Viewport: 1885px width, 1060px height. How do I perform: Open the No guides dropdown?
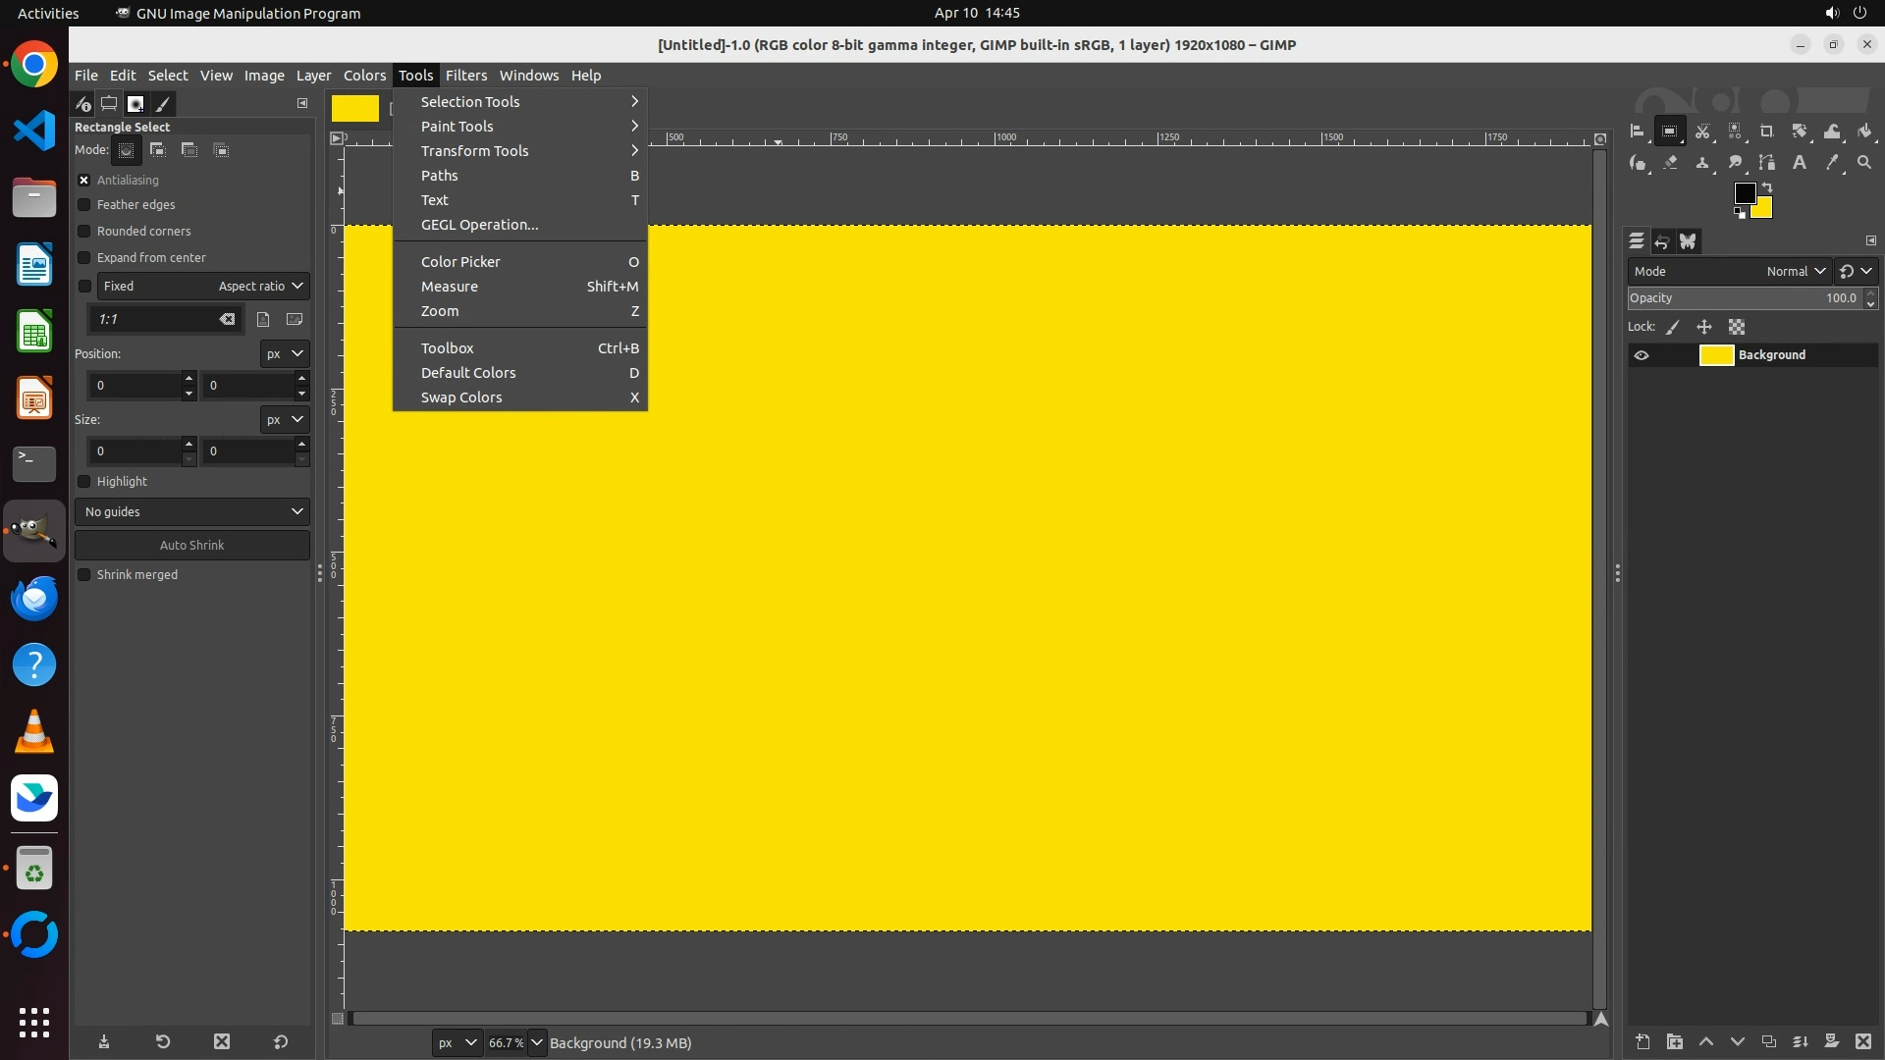[192, 512]
